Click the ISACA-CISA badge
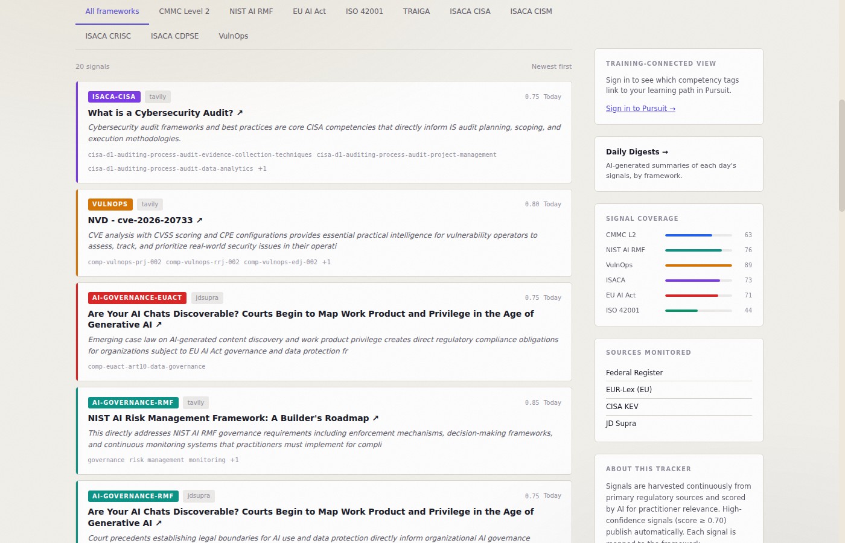The width and height of the screenshot is (845, 543). [x=114, y=97]
